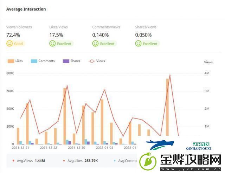Click the 4M right axis label

tap(207, 73)
